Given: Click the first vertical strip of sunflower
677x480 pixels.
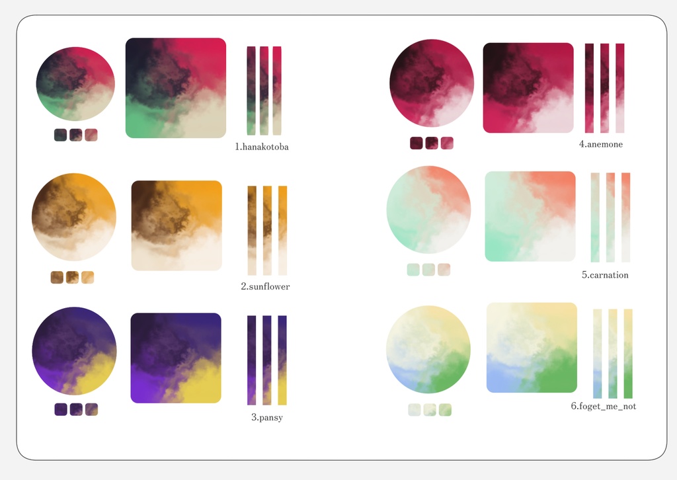Looking at the screenshot, I should coord(252,231).
